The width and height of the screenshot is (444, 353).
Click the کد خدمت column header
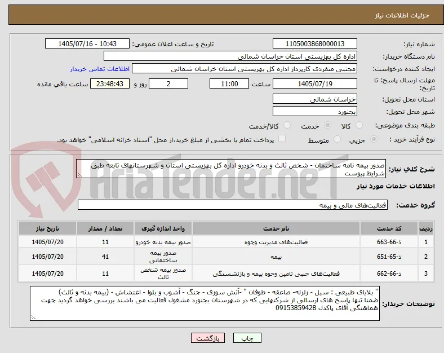389,228
